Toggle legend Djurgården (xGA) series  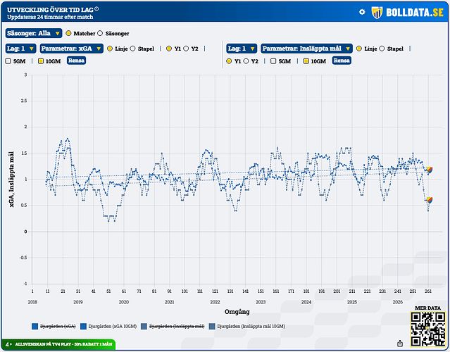pos(54,327)
